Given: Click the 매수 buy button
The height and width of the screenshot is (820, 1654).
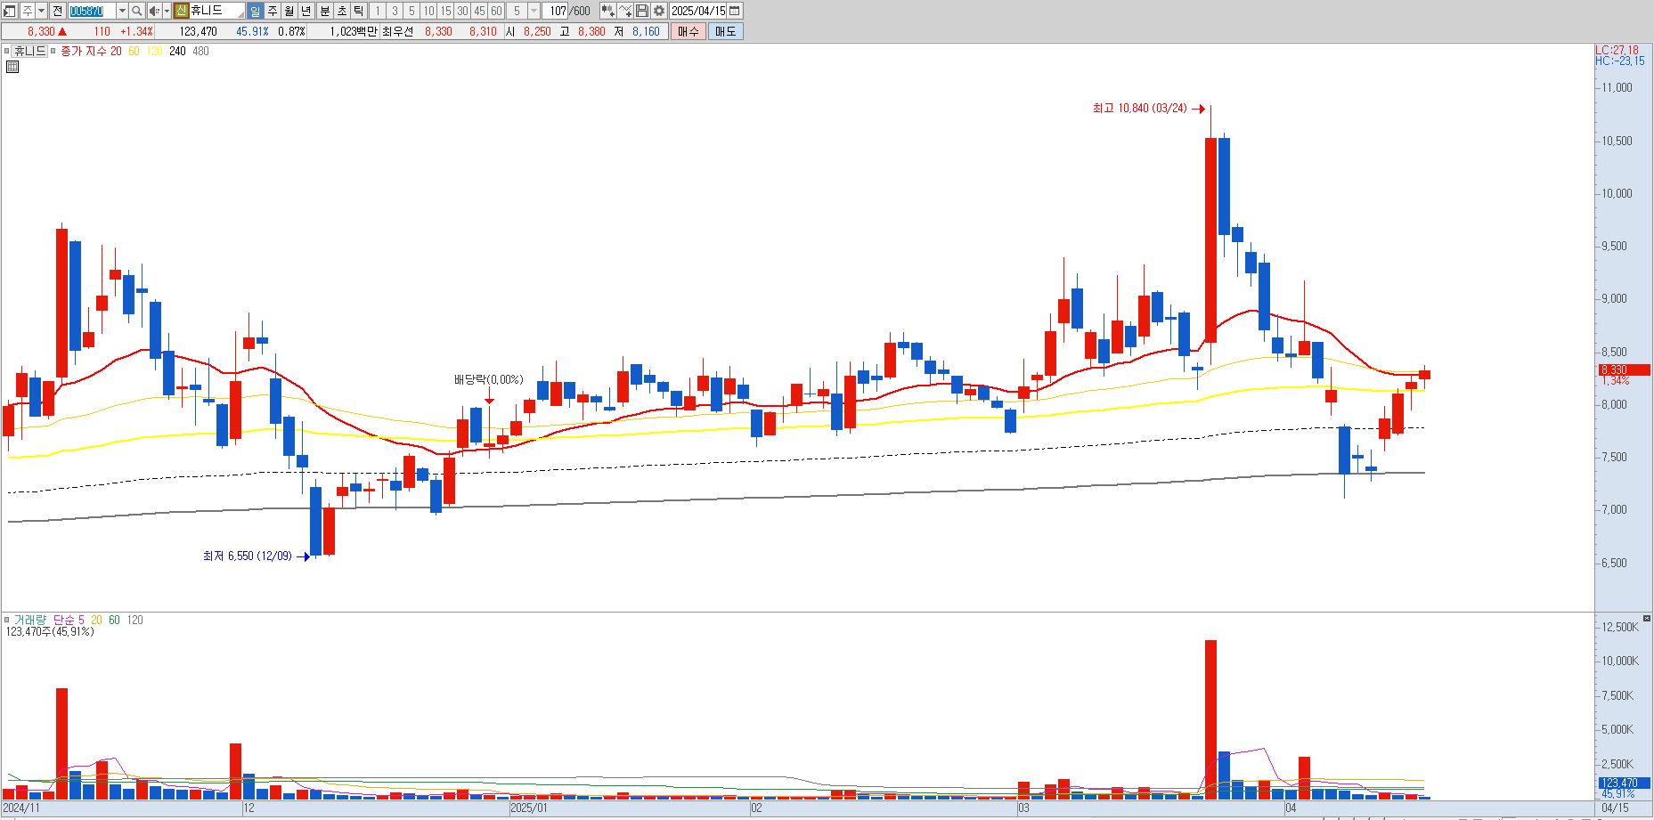Looking at the screenshot, I should (688, 31).
